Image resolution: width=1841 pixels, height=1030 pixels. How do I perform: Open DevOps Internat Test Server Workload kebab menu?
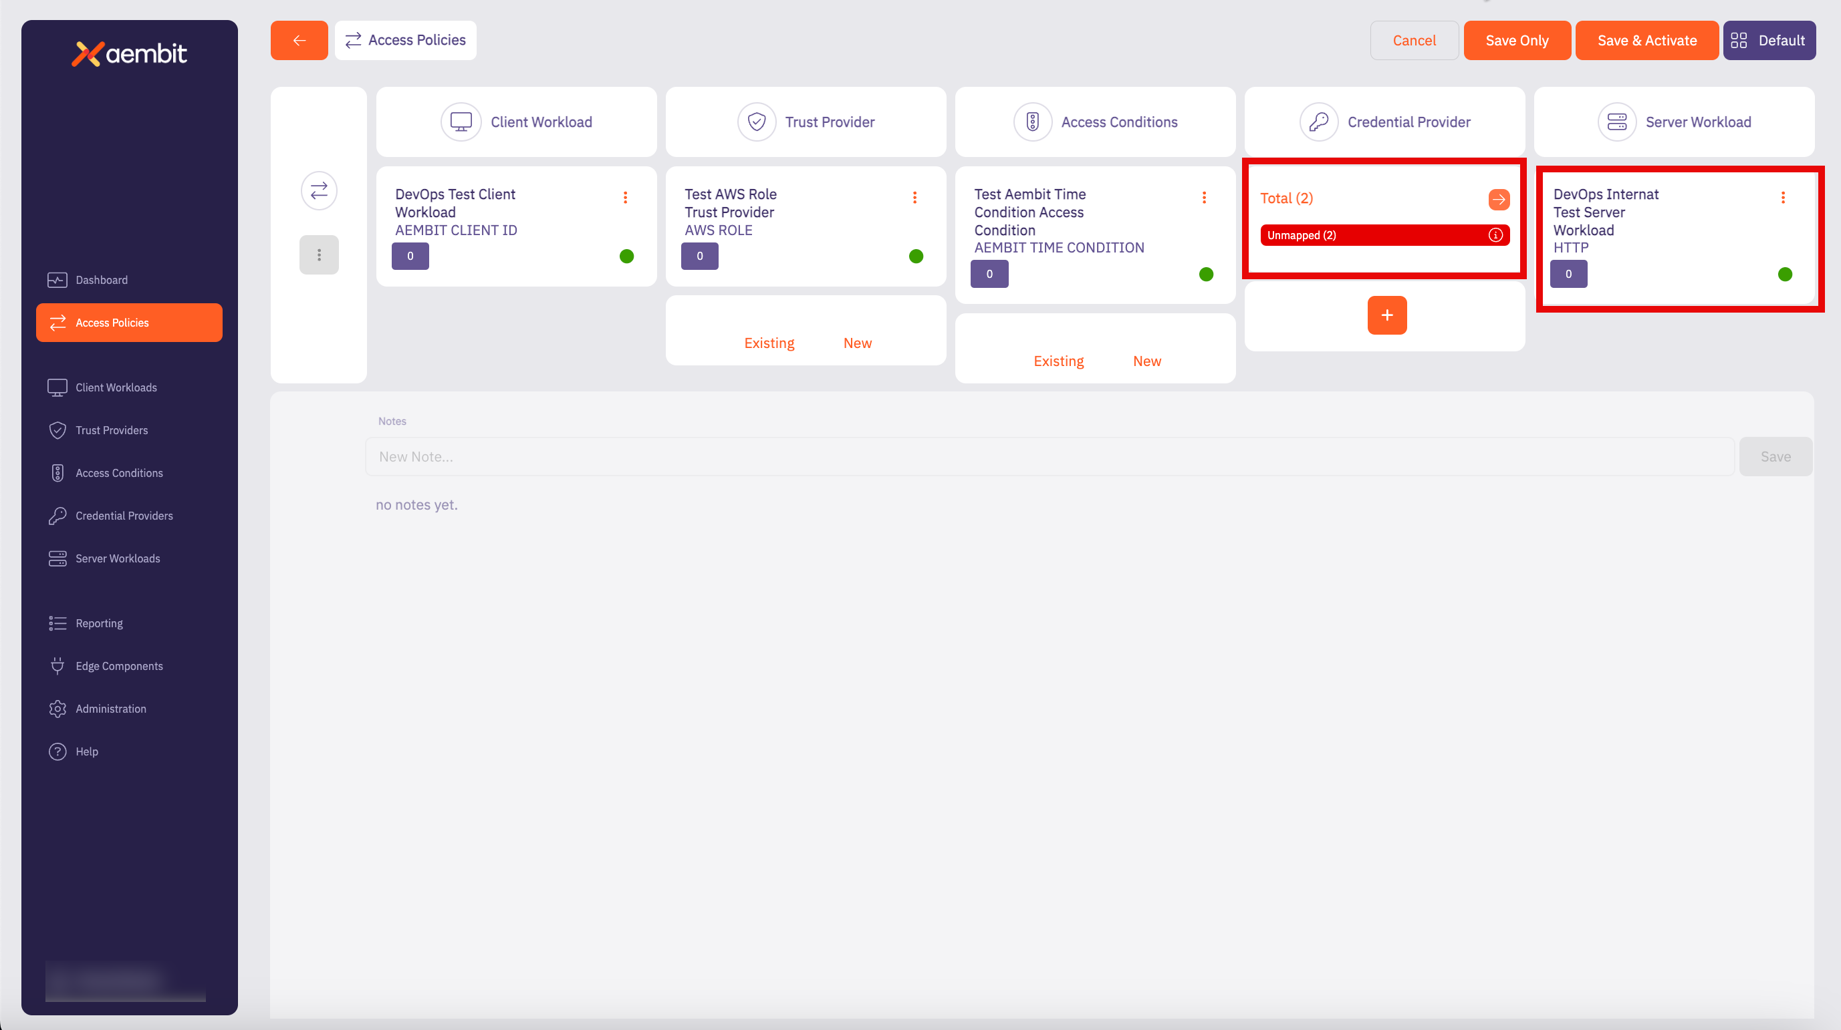click(x=1782, y=197)
